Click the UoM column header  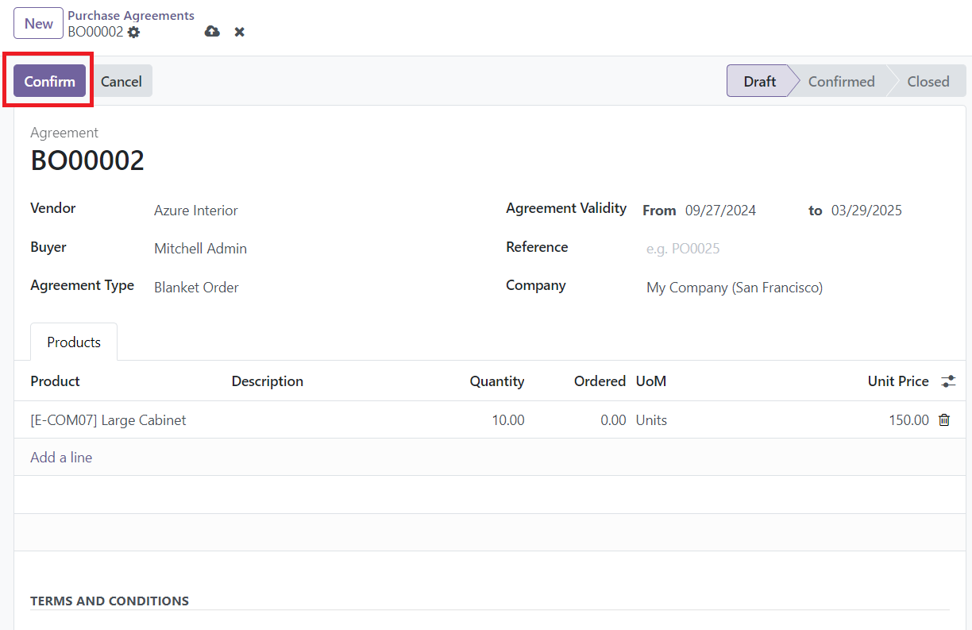pyautogui.click(x=650, y=381)
